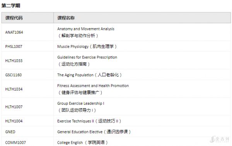Click Anatomy and Movement Analysis course name

click(86, 29)
